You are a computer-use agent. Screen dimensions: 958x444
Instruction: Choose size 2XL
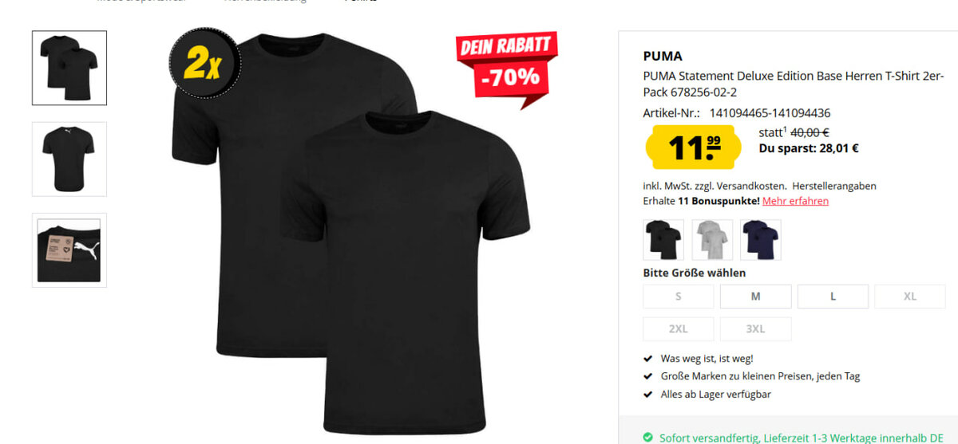(679, 329)
